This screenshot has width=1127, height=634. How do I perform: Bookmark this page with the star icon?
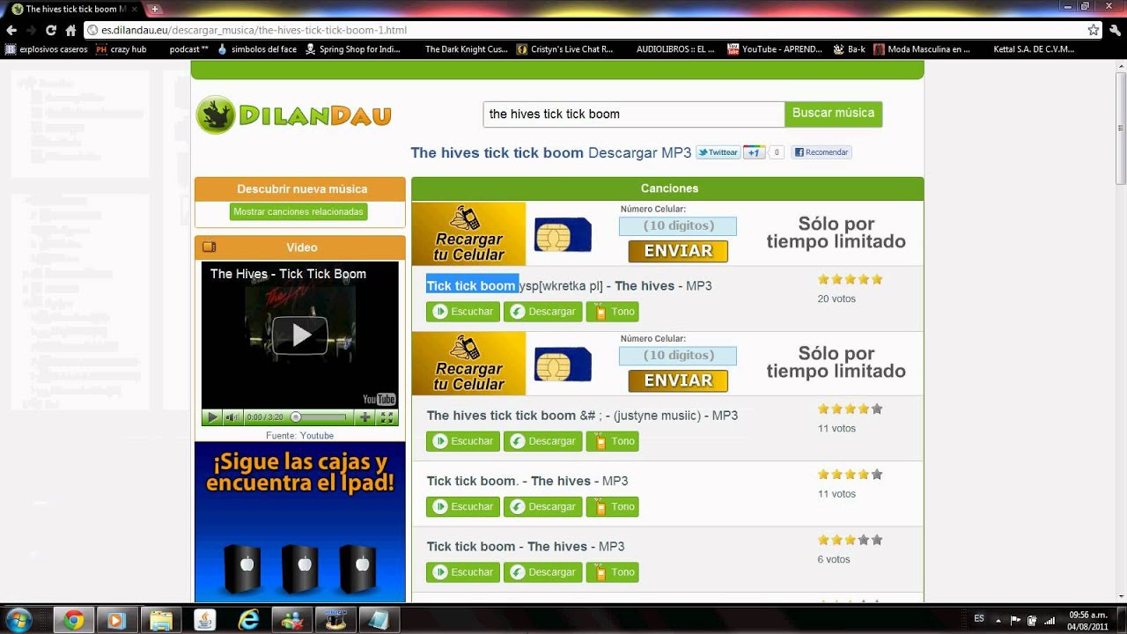click(1093, 30)
